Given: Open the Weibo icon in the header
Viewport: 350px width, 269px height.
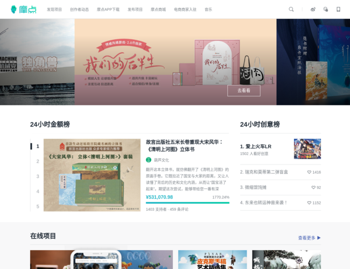Looking at the screenshot, I should 313,9.
